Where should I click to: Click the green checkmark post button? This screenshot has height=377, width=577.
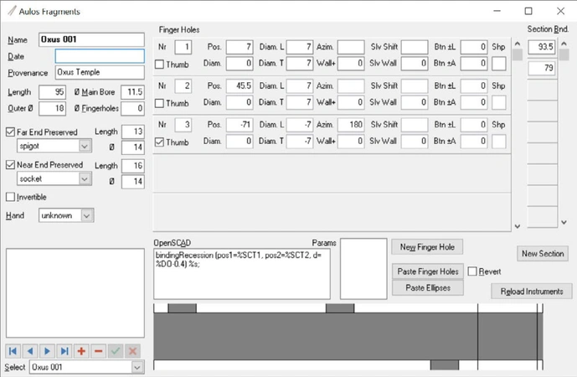(116, 350)
